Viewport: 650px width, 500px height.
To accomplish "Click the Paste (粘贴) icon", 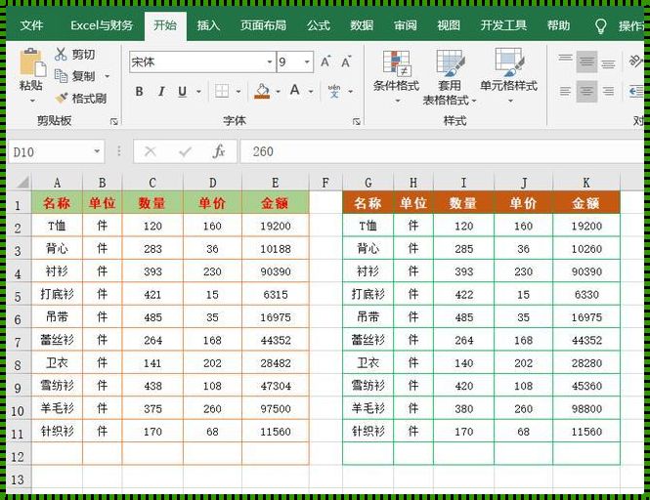I will click(x=32, y=62).
